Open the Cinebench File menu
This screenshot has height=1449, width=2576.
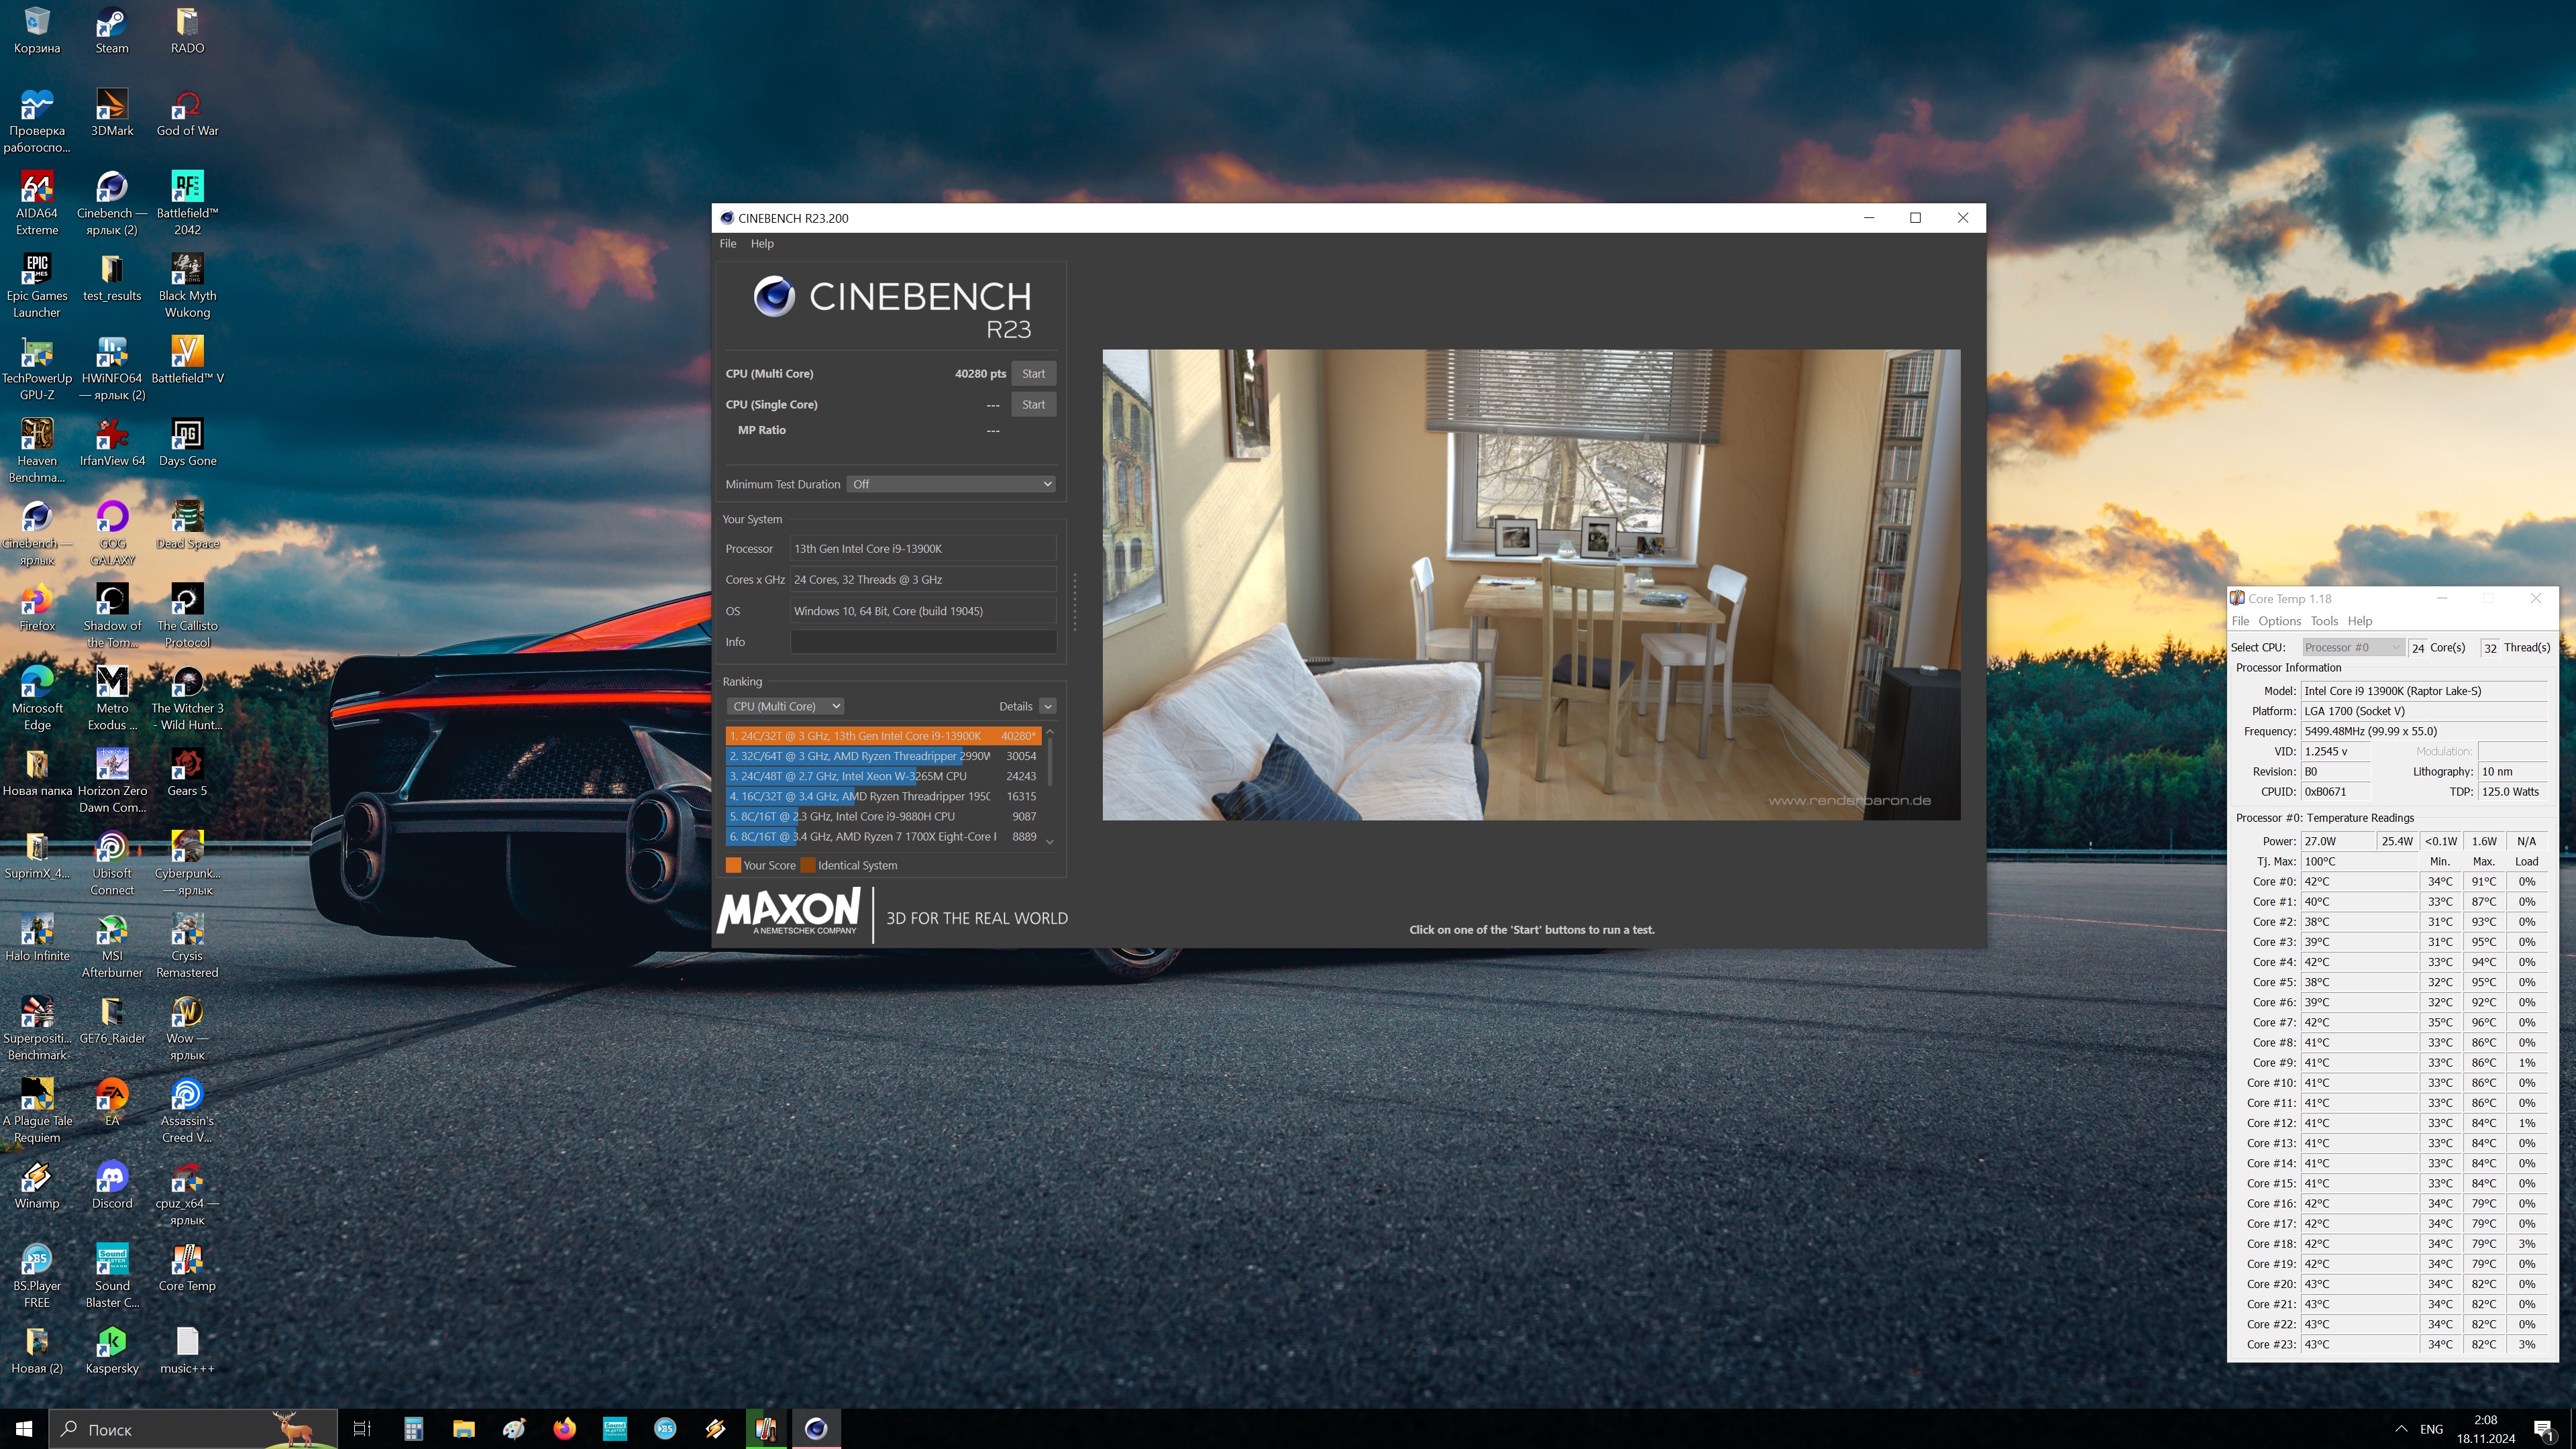click(x=727, y=243)
